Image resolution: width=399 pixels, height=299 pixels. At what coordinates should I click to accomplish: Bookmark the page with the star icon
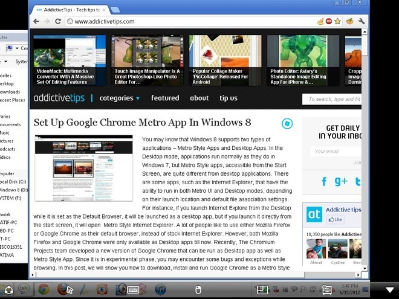click(337, 21)
